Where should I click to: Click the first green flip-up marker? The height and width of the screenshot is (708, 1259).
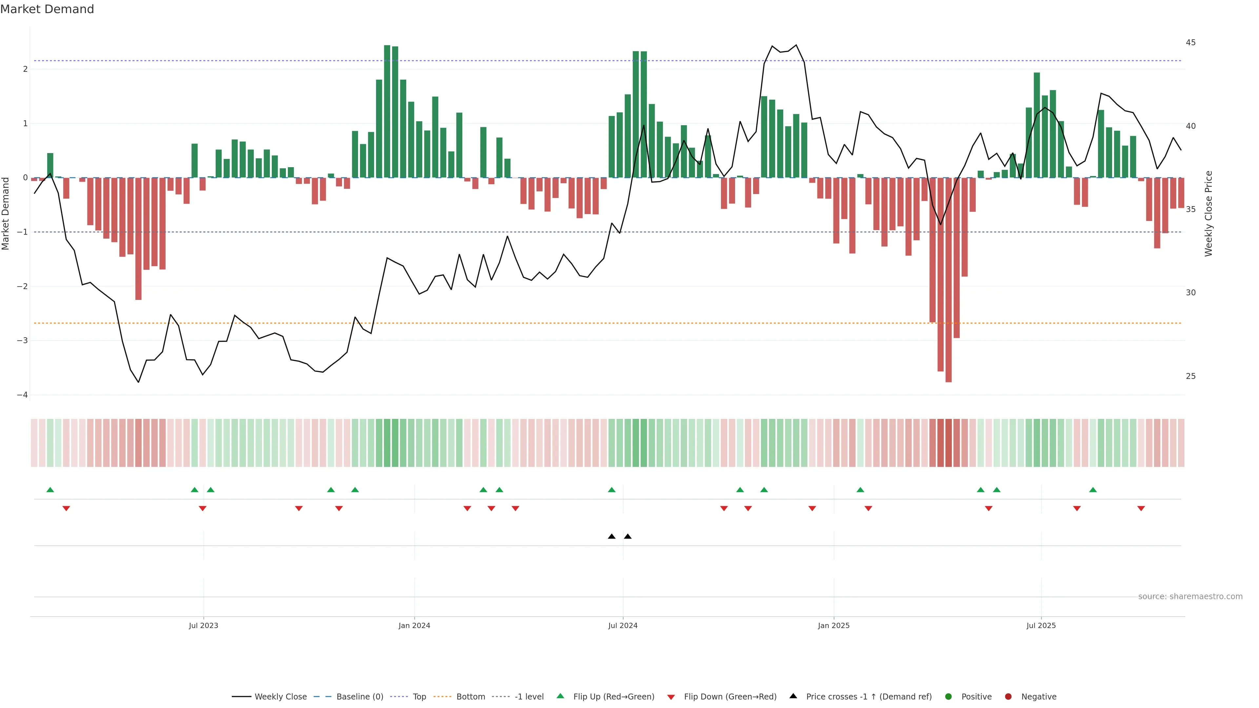tap(50, 490)
